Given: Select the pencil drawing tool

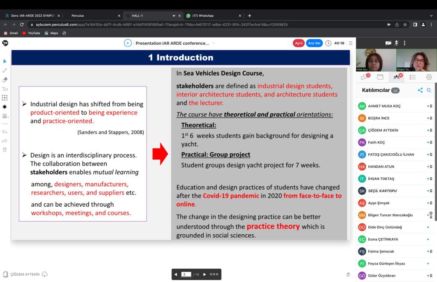Looking at the screenshot, I should pyautogui.click(x=5, y=70).
